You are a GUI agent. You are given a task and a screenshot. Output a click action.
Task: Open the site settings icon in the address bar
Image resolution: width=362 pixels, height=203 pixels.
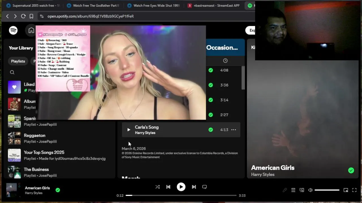coord(42,16)
